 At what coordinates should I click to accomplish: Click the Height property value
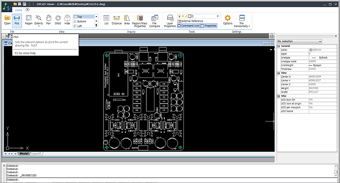point(323,88)
